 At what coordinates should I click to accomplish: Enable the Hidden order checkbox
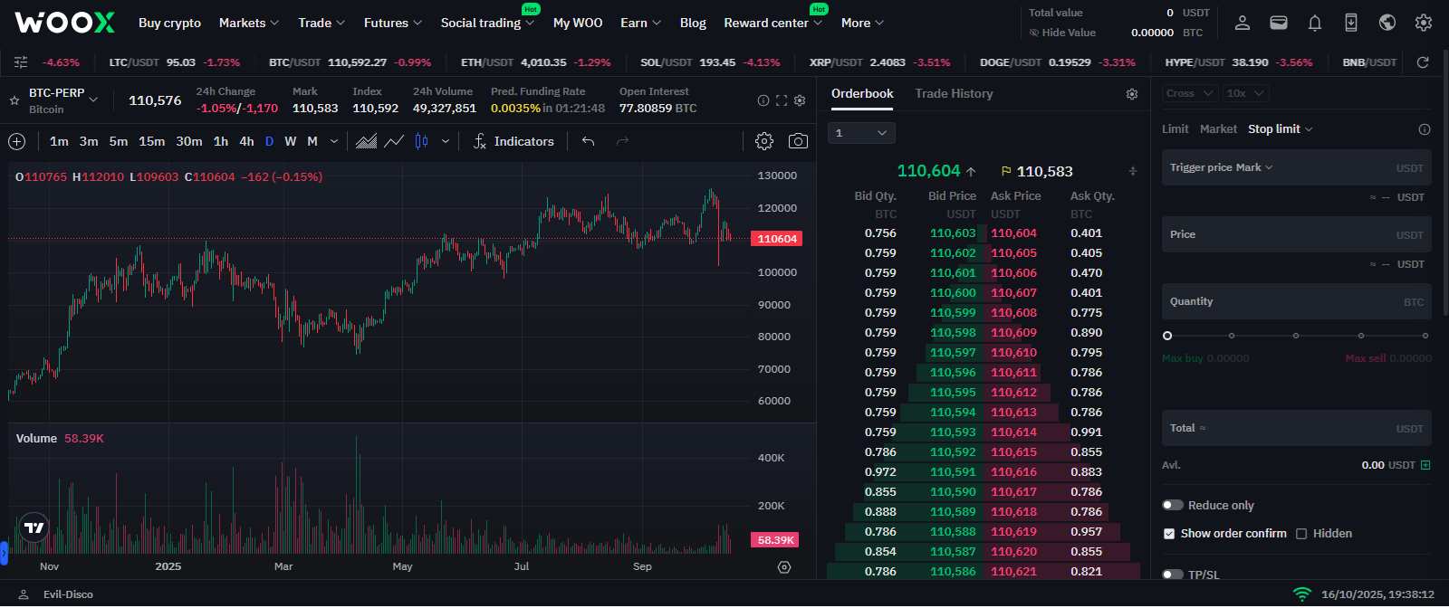click(1301, 534)
